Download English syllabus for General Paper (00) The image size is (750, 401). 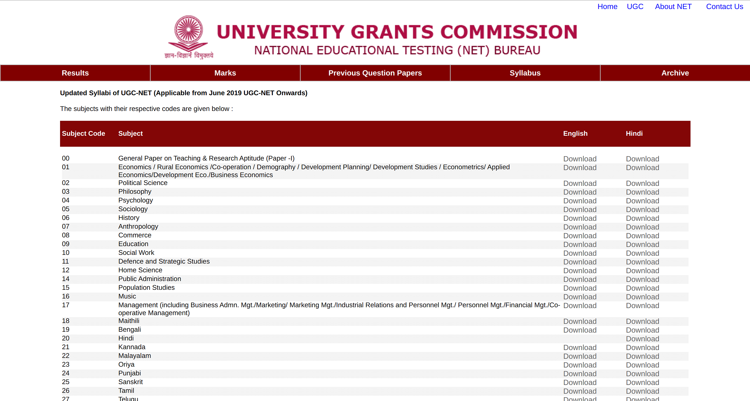coord(580,159)
